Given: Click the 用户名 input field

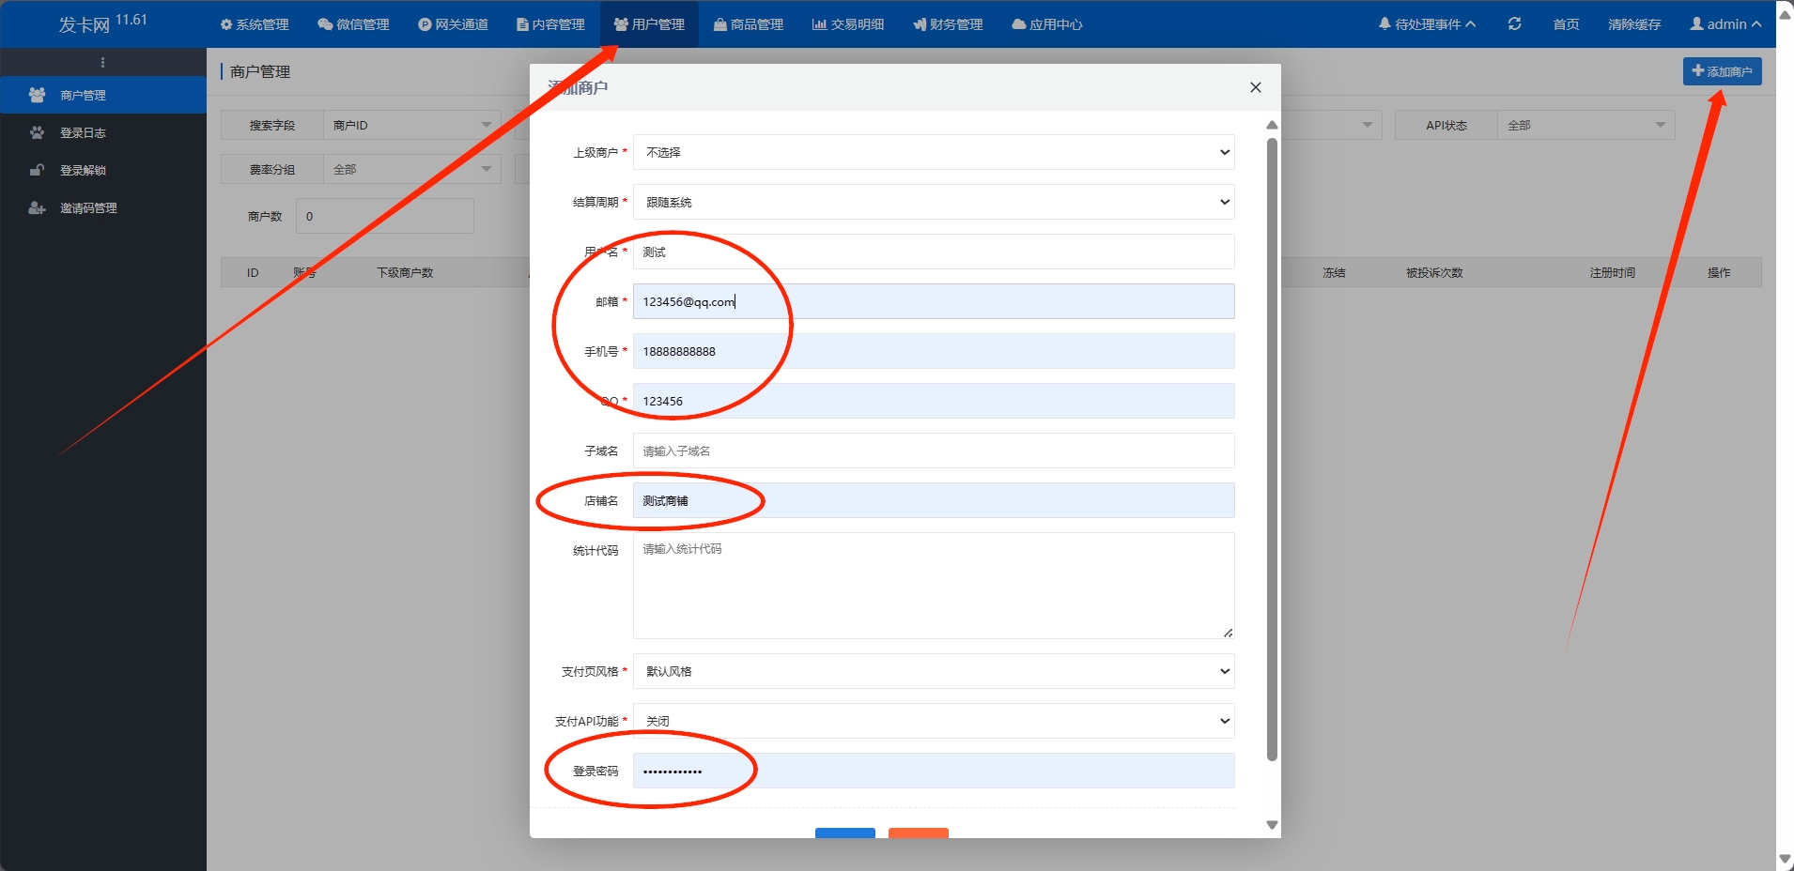Looking at the screenshot, I should [934, 252].
